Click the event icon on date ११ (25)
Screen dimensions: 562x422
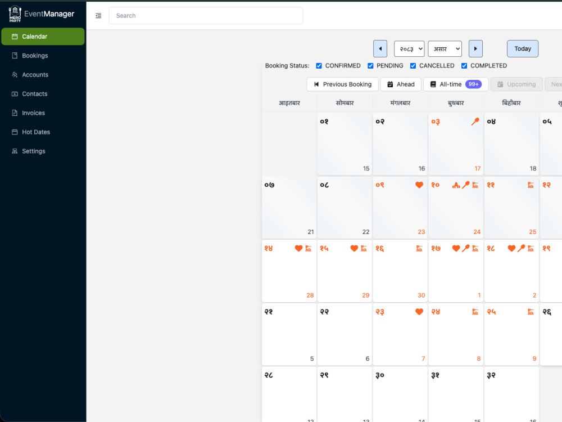[x=531, y=185]
